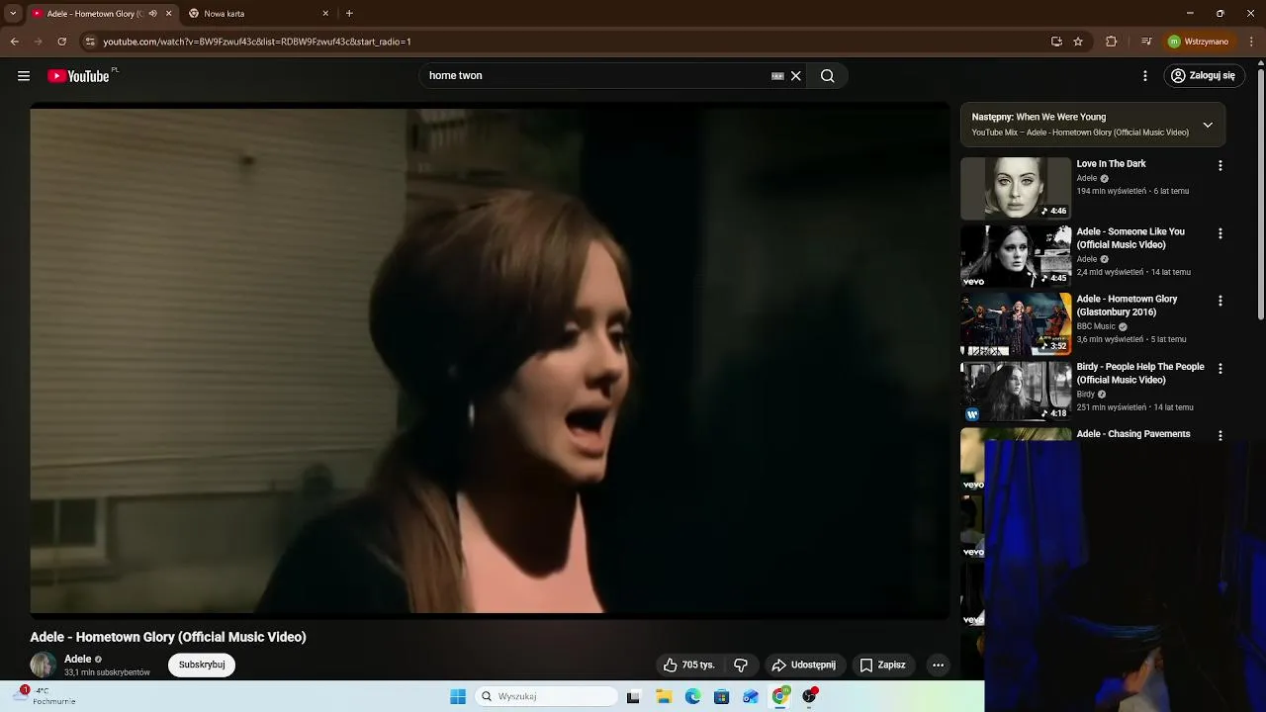
Task: View site information icon in address bar
Action: [x=90, y=42]
